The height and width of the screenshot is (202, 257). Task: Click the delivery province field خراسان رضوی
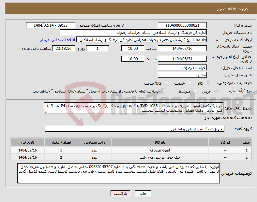pyautogui.click(x=182, y=67)
